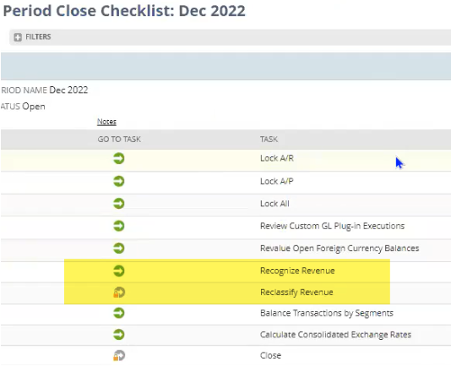Click the locked Close task icon
The height and width of the screenshot is (367, 451).
pyautogui.click(x=119, y=355)
